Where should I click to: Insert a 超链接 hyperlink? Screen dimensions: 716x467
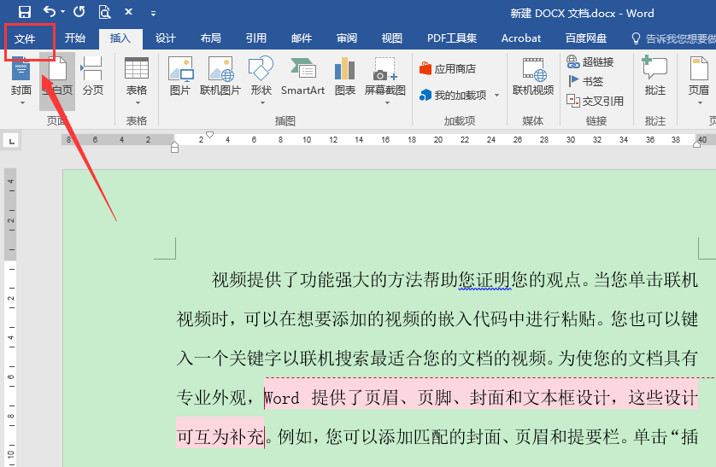coord(590,61)
